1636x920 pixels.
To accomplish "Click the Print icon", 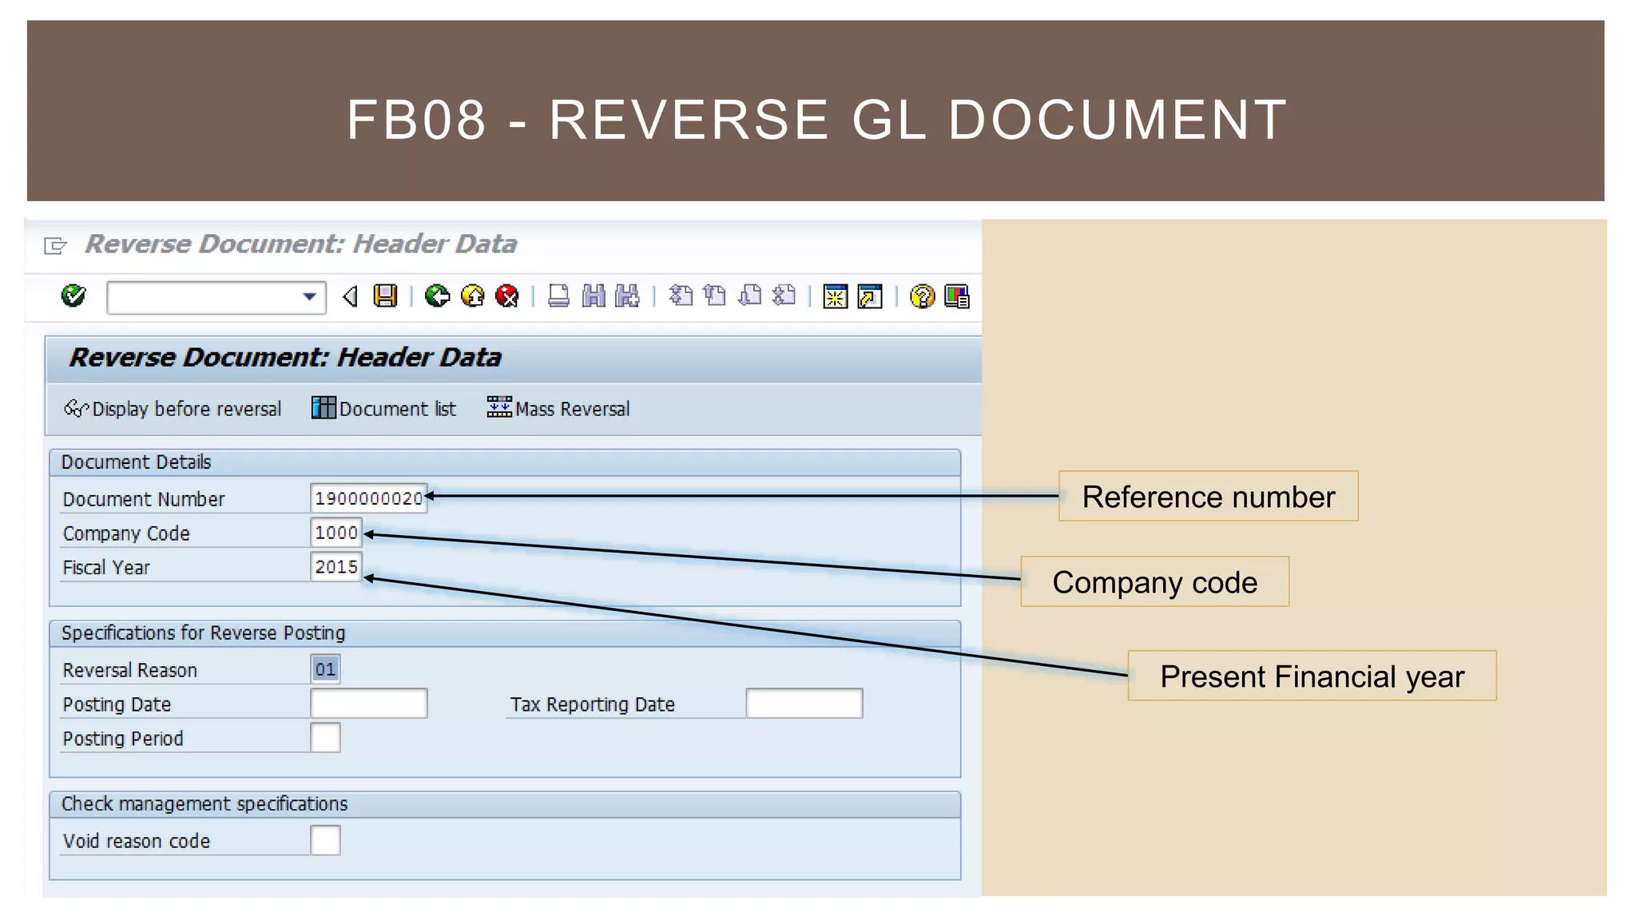I will tap(558, 296).
